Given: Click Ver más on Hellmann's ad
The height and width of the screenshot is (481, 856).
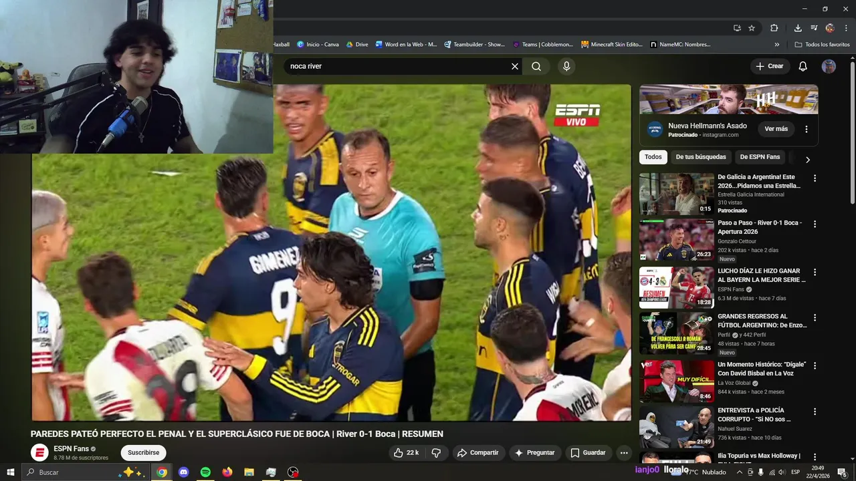Looking at the screenshot, I should (776, 128).
